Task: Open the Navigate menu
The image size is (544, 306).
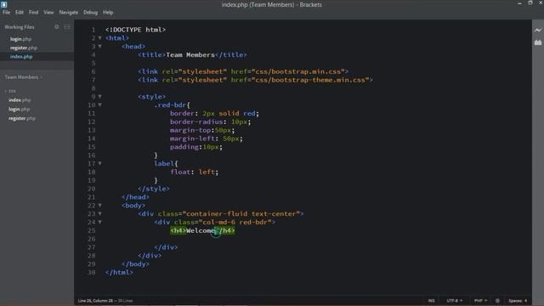Action: pyautogui.click(x=68, y=12)
